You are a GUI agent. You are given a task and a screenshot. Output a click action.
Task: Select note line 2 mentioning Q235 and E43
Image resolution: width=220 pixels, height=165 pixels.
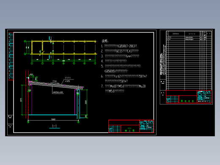[120, 51]
